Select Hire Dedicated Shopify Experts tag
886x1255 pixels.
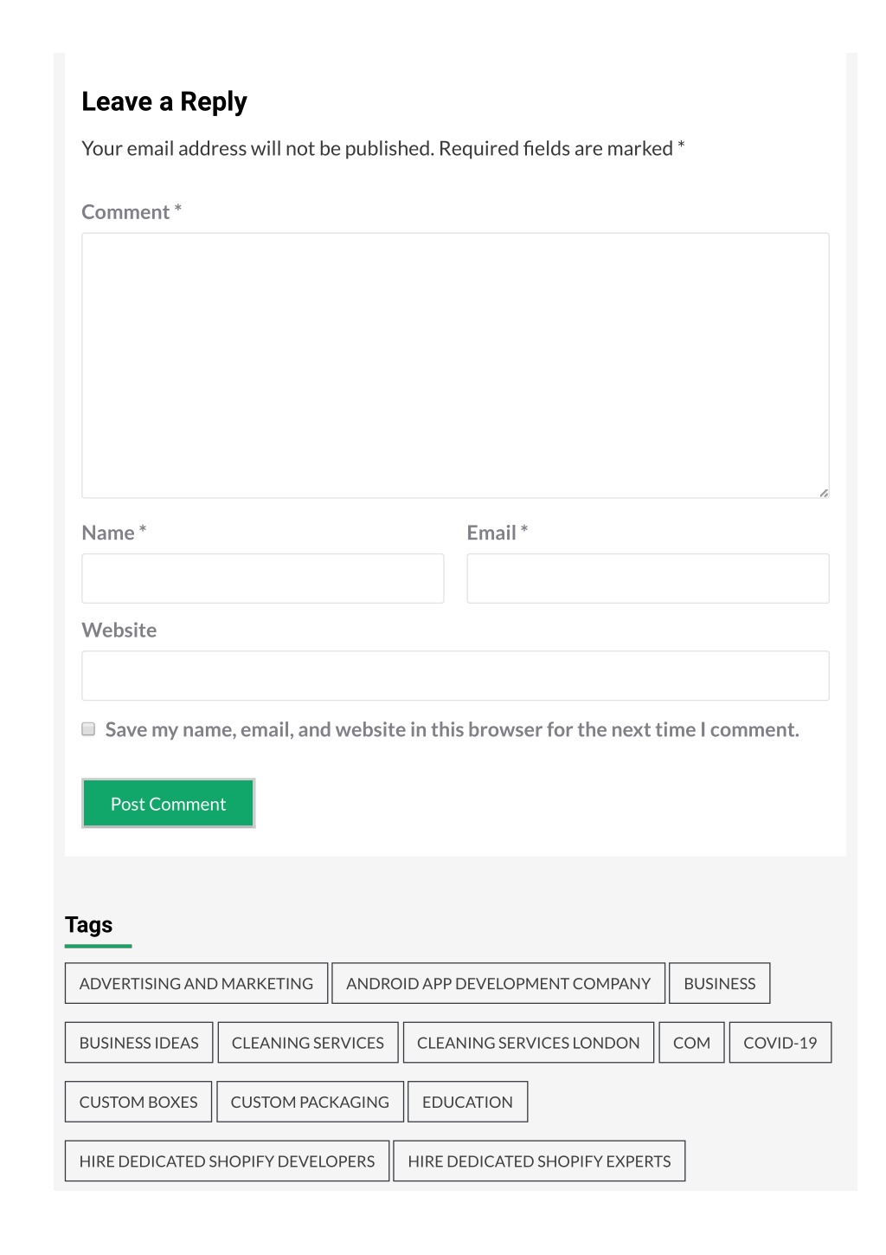point(540,1161)
